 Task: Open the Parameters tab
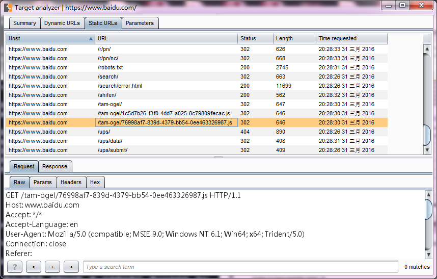[140, 23]
